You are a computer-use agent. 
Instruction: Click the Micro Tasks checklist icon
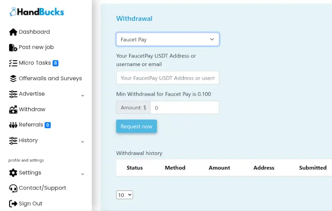pyautogui.click(x=13, y=63)
